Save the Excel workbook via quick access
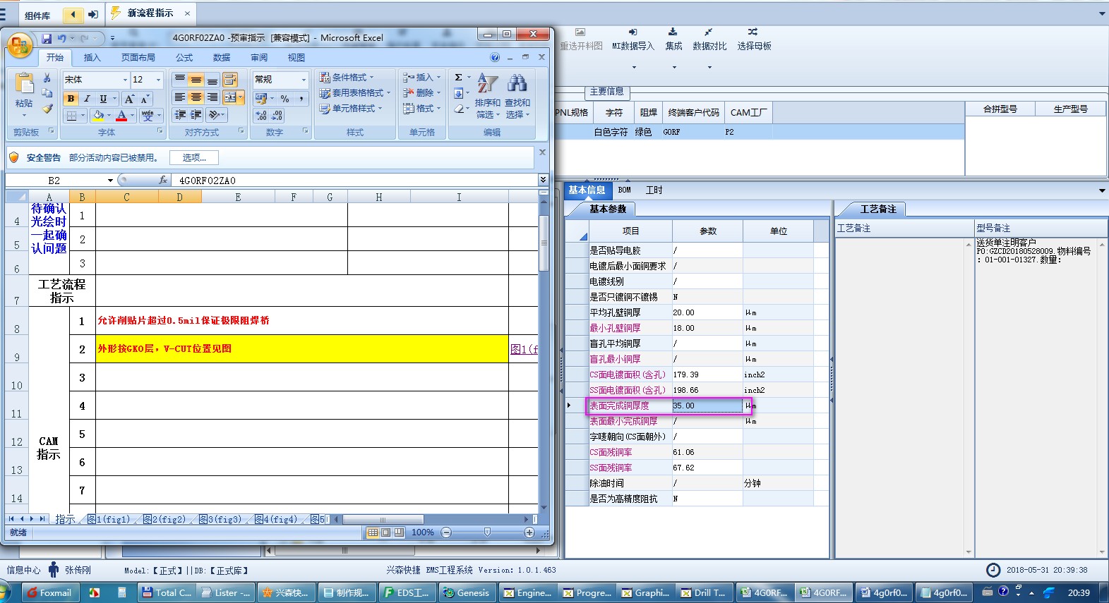This screenshot has height=603, width=1109. [x=47, y=38]
